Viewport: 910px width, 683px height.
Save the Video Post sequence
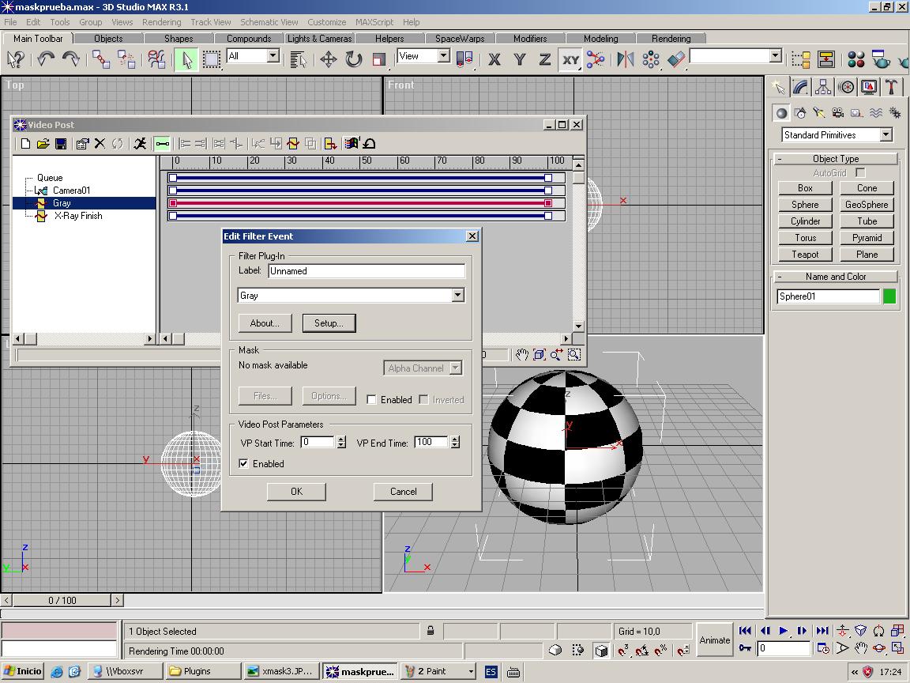pos(60,143)
